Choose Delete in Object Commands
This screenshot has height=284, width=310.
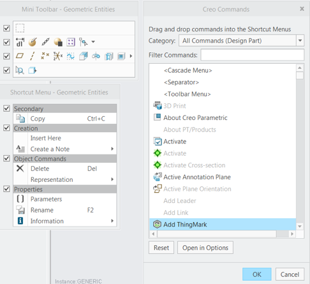tap(65, 168)
